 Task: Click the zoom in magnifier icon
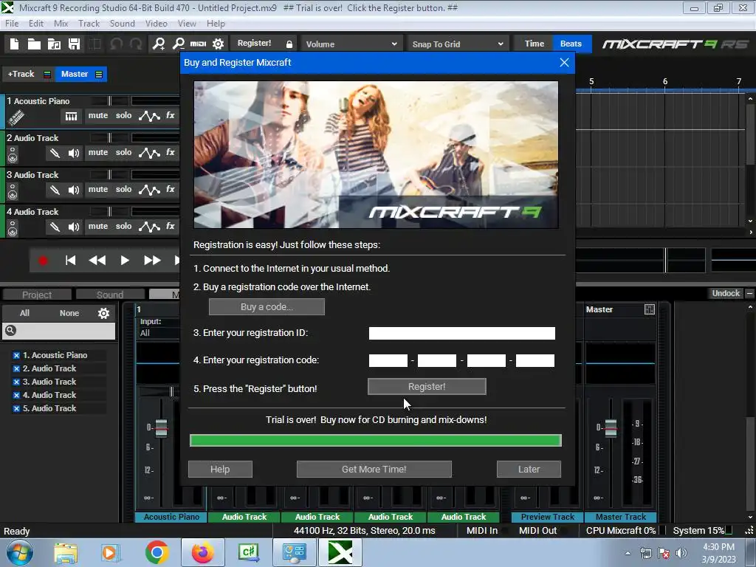(x=158, y=44)
